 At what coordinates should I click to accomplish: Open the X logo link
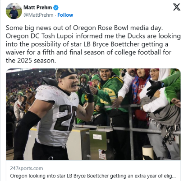(x=176, y=7)
